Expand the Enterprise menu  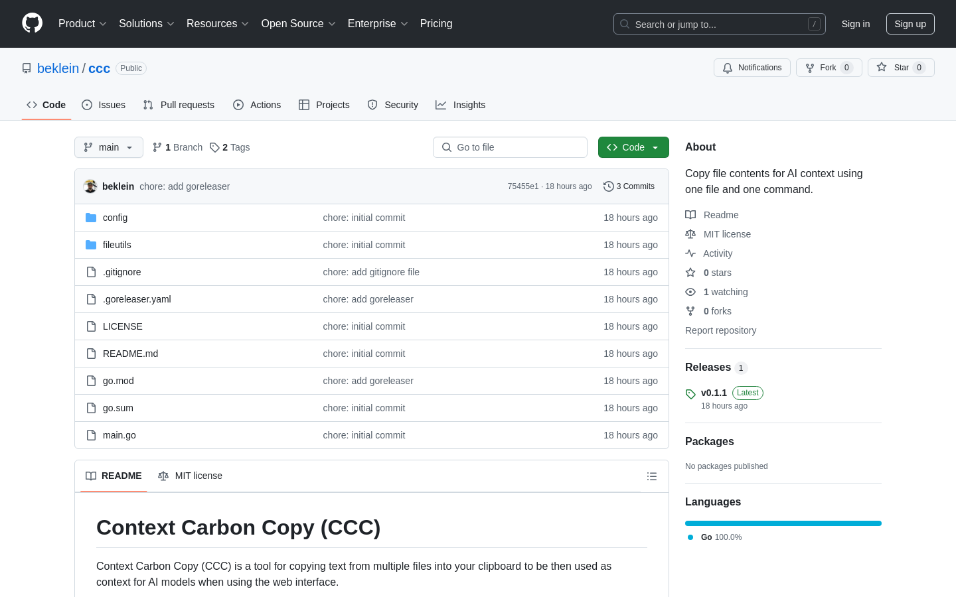378,24
